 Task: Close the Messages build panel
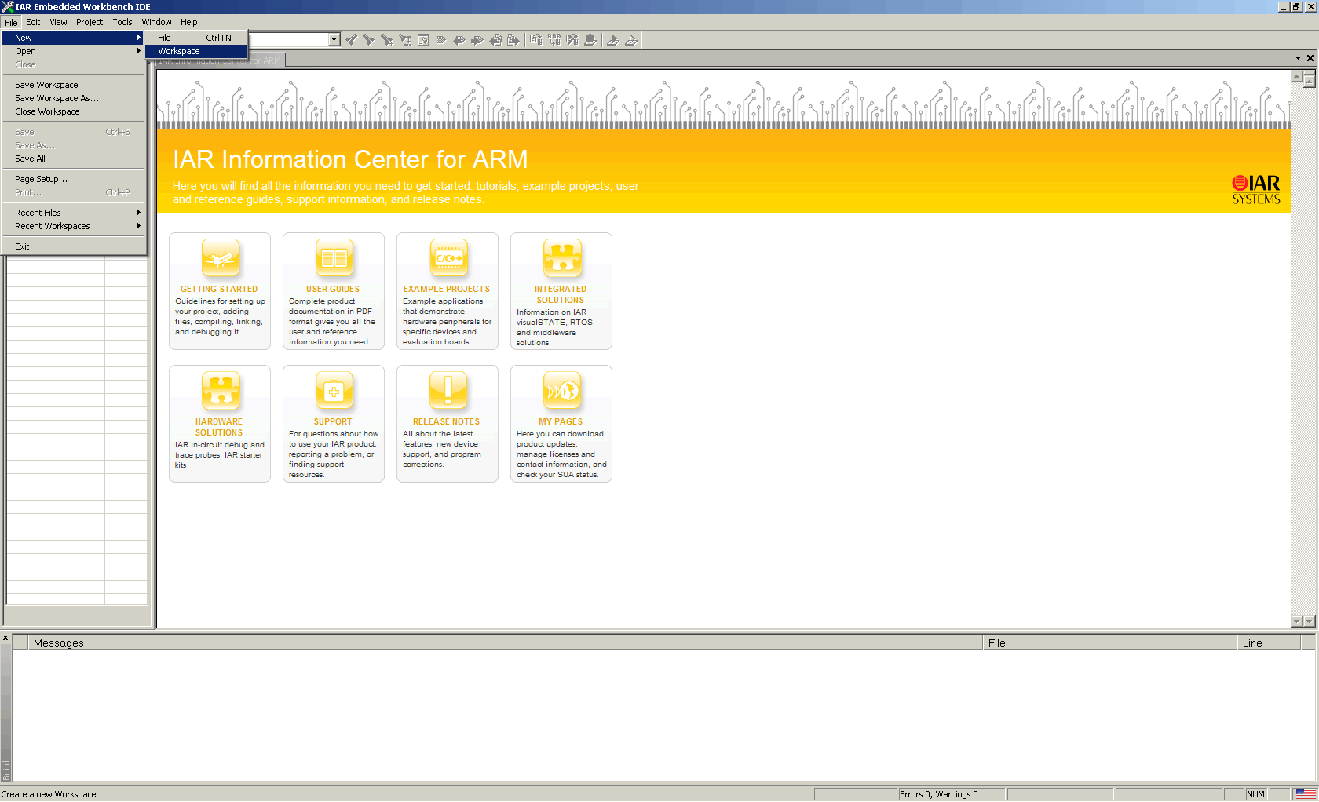click(5, 638)
